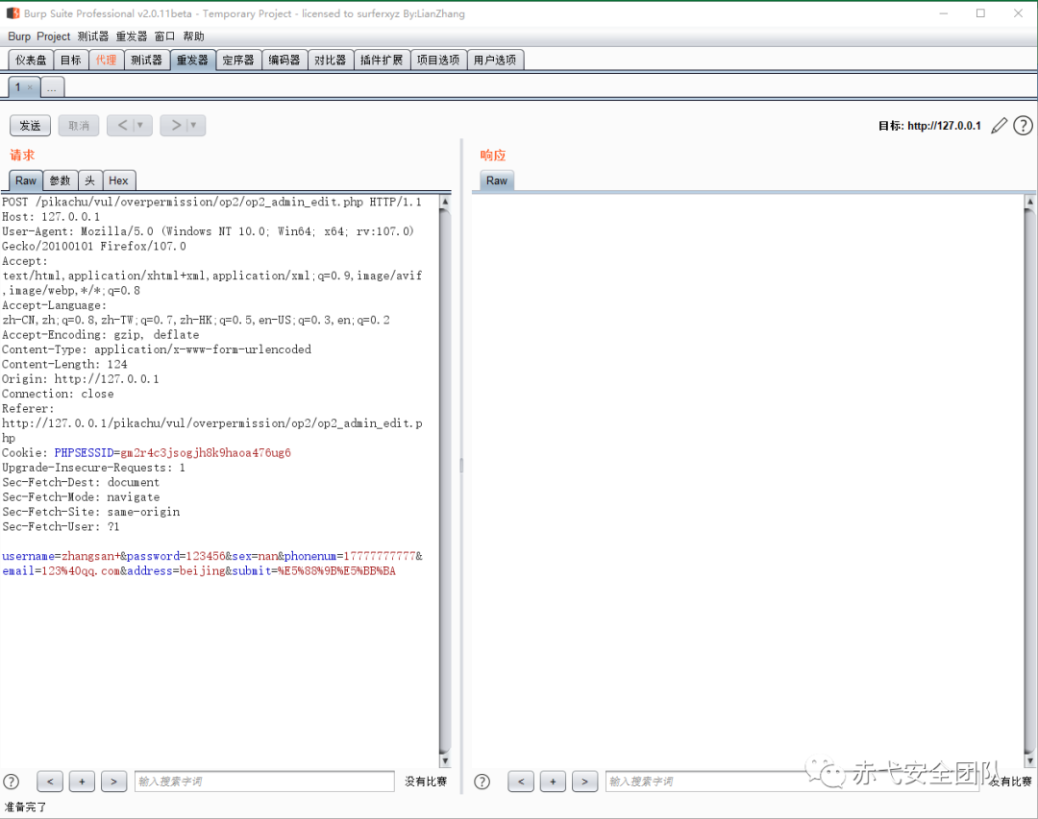Open the history-forward dropdown arrow

click(x=193, y=125)
